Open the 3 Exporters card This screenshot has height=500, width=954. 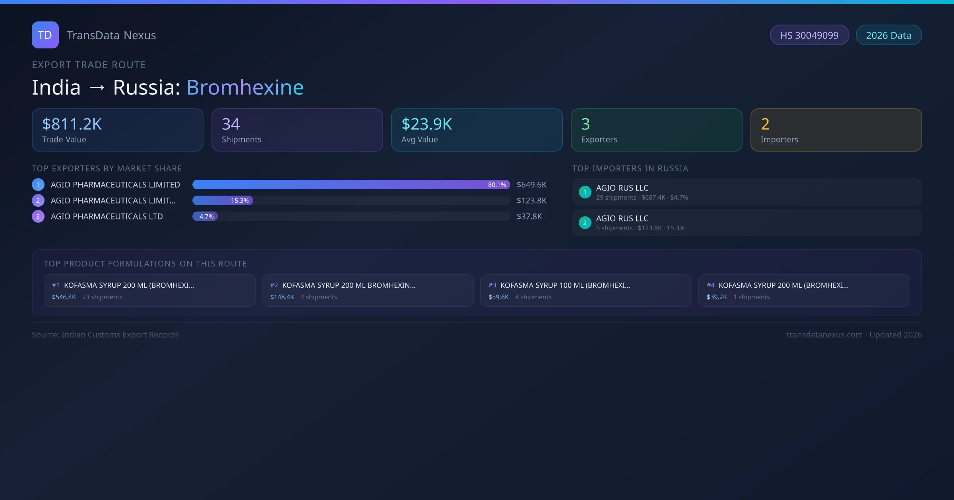click(x=656, y=130)
